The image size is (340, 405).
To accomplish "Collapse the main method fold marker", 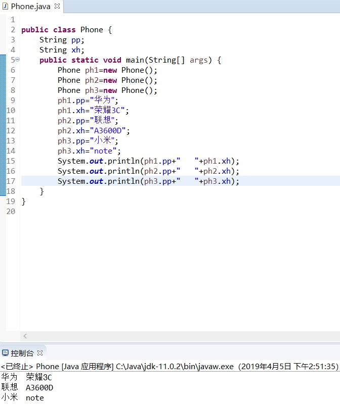I will pyautogui.click(x=17, y=60).
